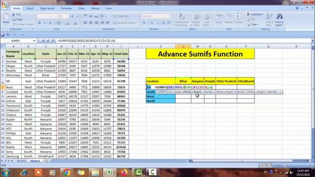Open the cell Borders button
This screenshot has width=315, height=177.
point(59,23)
